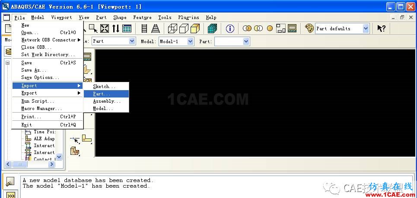Image resolution: width=417 pixels, height=198 pixels.
Task: Open the views toolbox grid icon
Action: [127, 28]
